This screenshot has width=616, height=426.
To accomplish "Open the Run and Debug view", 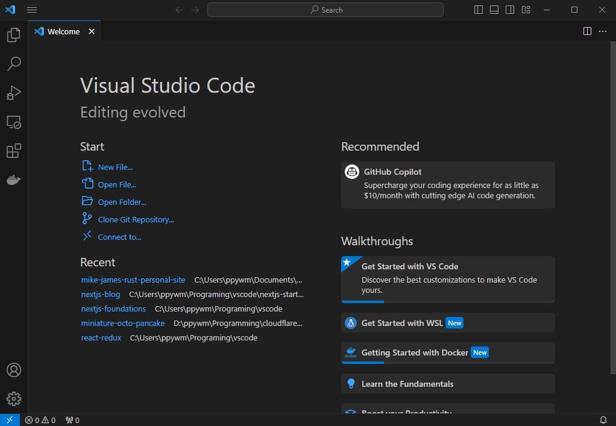I will click(x=14, y=93).
